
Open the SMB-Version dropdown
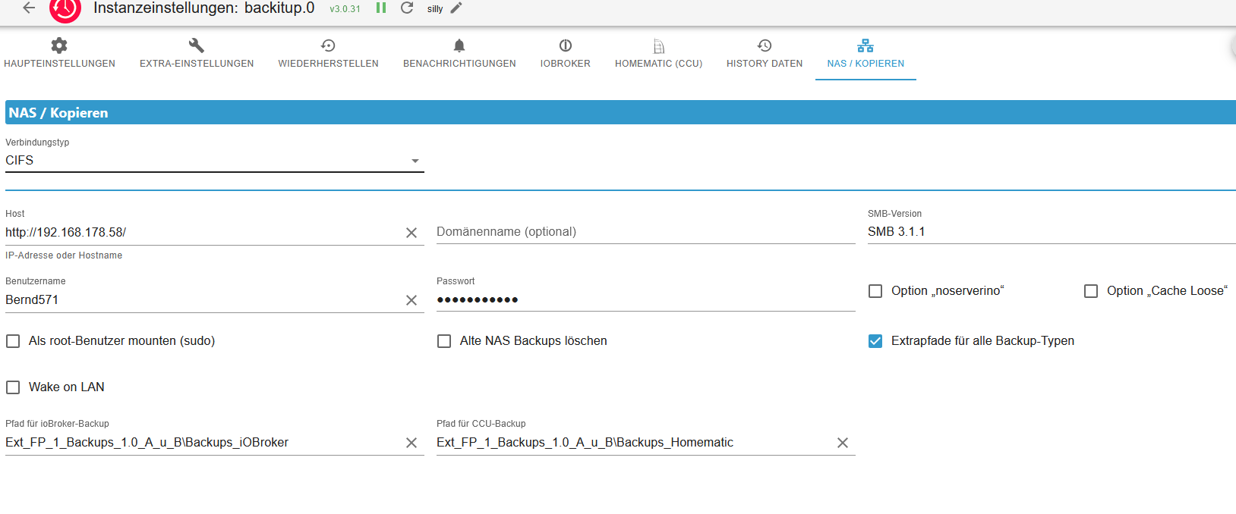point(1052,232)
